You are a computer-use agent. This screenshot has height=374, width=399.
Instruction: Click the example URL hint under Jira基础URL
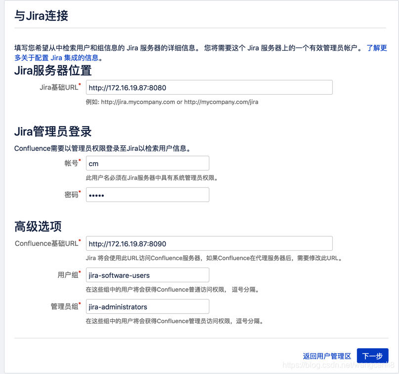pos(172,102)
